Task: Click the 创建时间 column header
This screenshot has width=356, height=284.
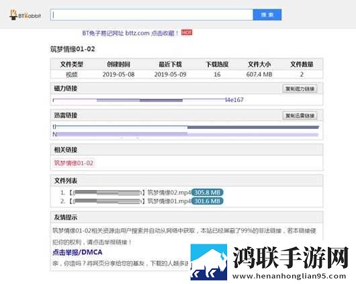Action: tap(118, 64)
